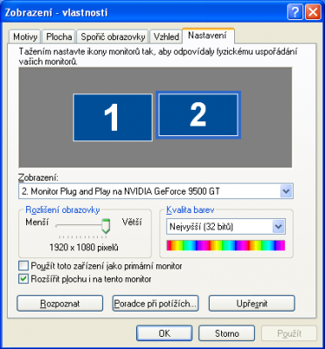
Task: Open the Plocha tab
Action: click(x=59, y=37)
